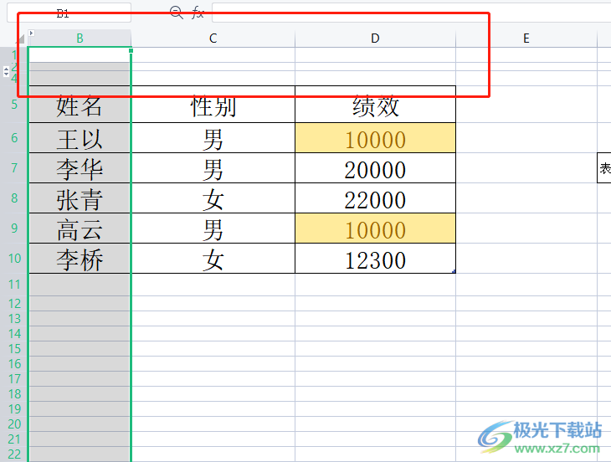Click into the formula bar input
This screenshot has height=462, width=611.
(x=411, y=13)
